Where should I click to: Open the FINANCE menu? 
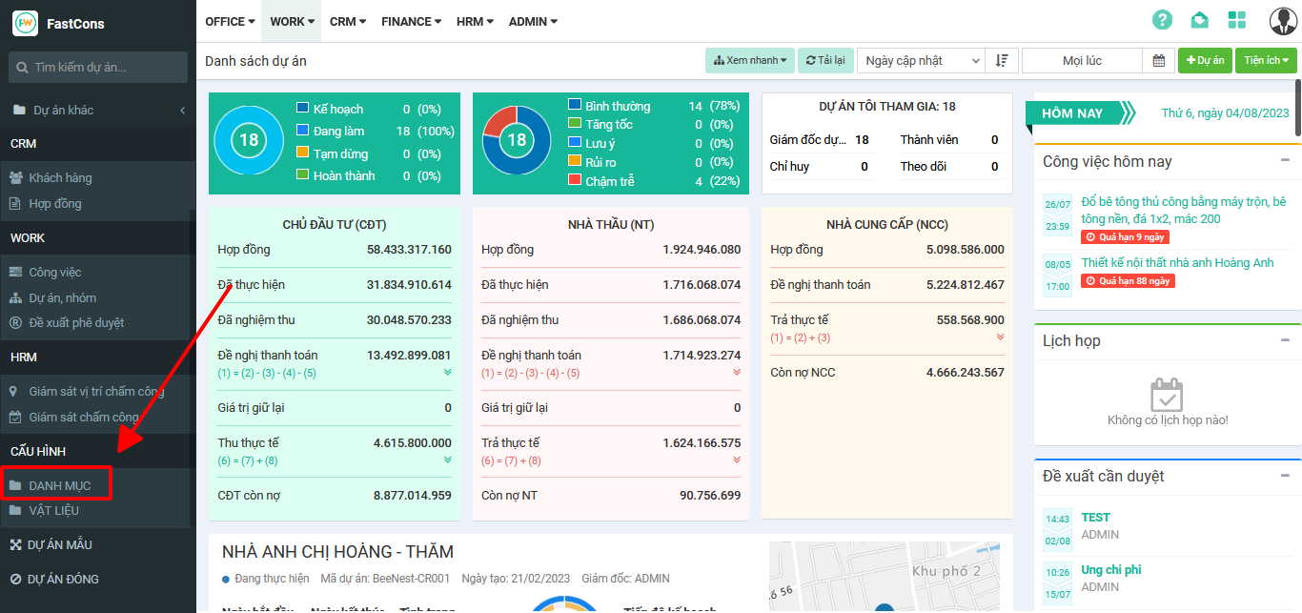coord(411,21)
